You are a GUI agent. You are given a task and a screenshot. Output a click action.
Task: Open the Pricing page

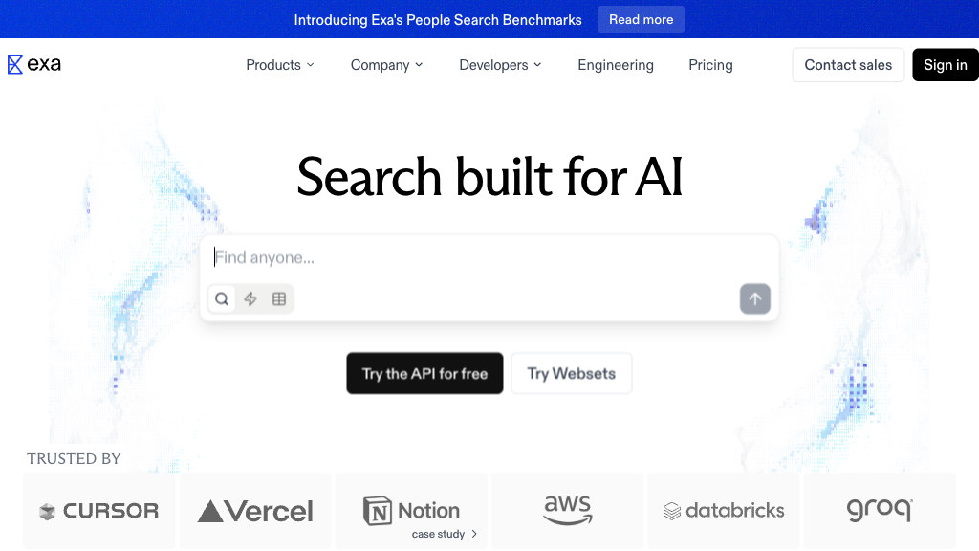pos(710,65)
